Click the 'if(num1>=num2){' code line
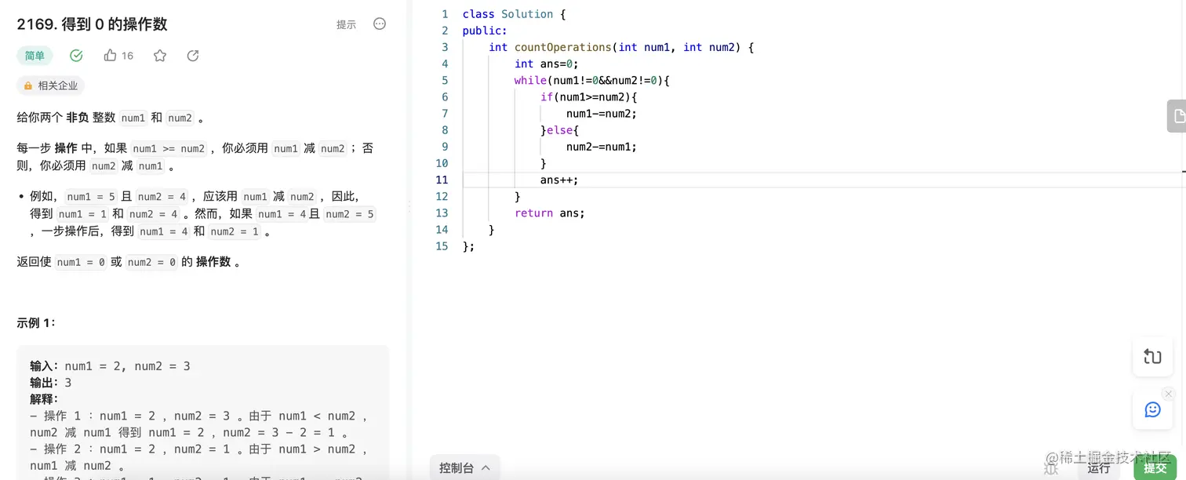The height and width of the screenshot is (480, 1186). point(589,96)
